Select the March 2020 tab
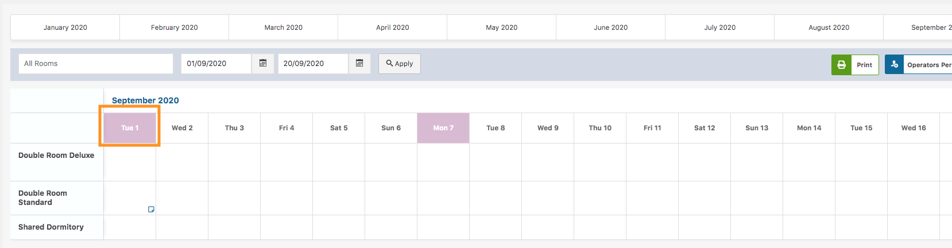Screen dimensions: 952x248 [283, 28]
